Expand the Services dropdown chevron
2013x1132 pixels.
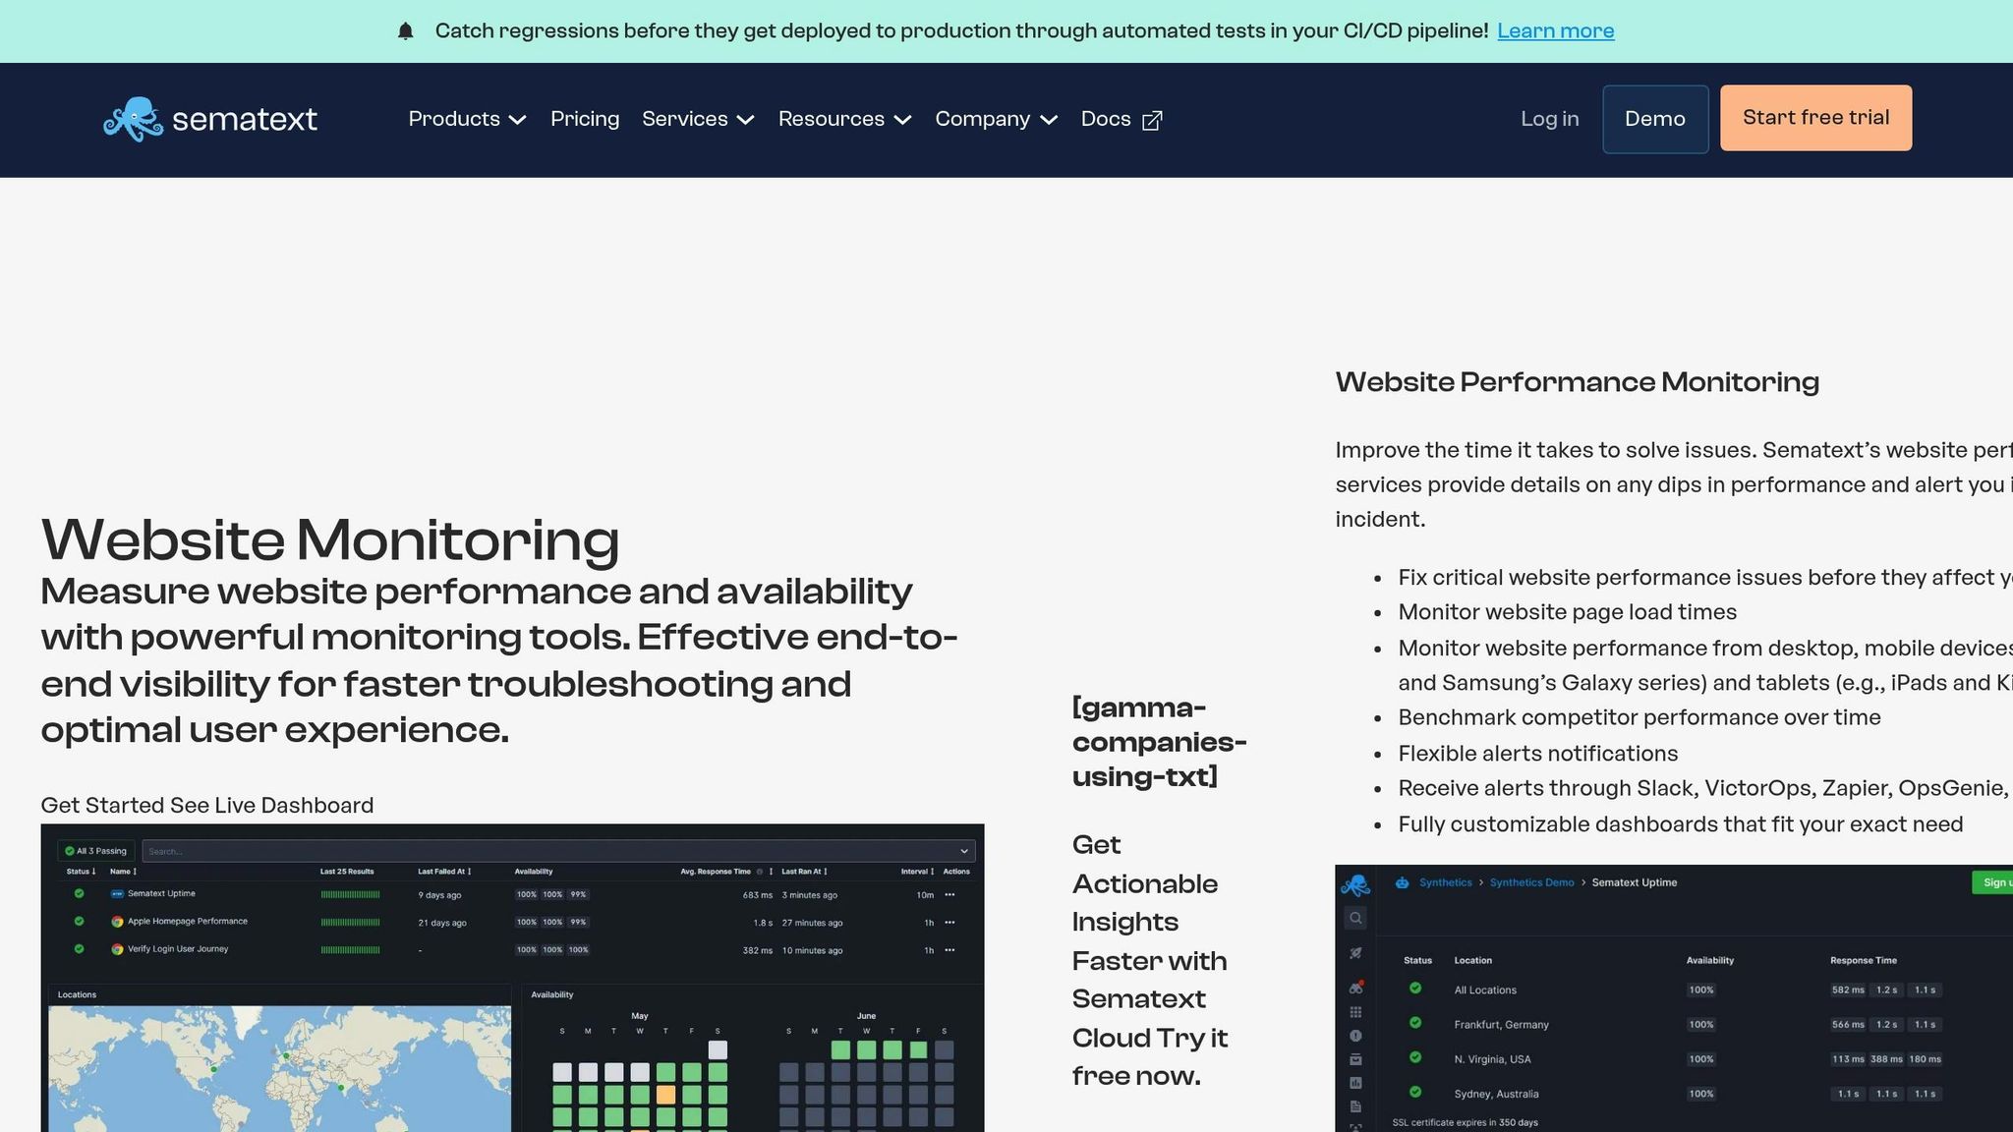point(746,120)
